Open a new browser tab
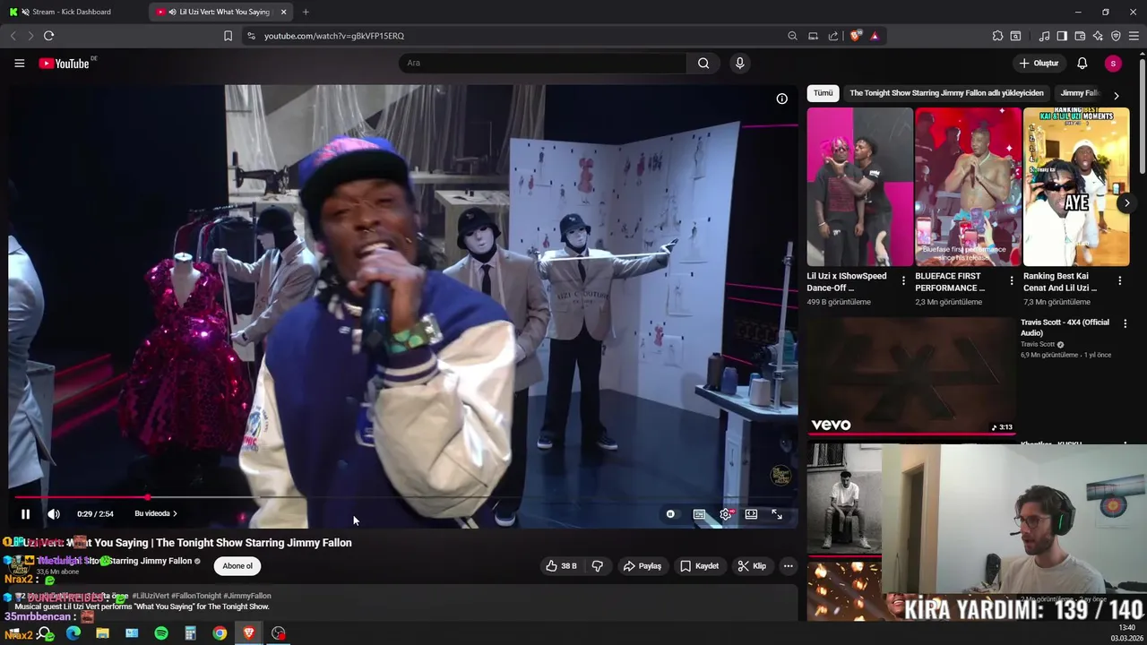 (x=306, y=12)
